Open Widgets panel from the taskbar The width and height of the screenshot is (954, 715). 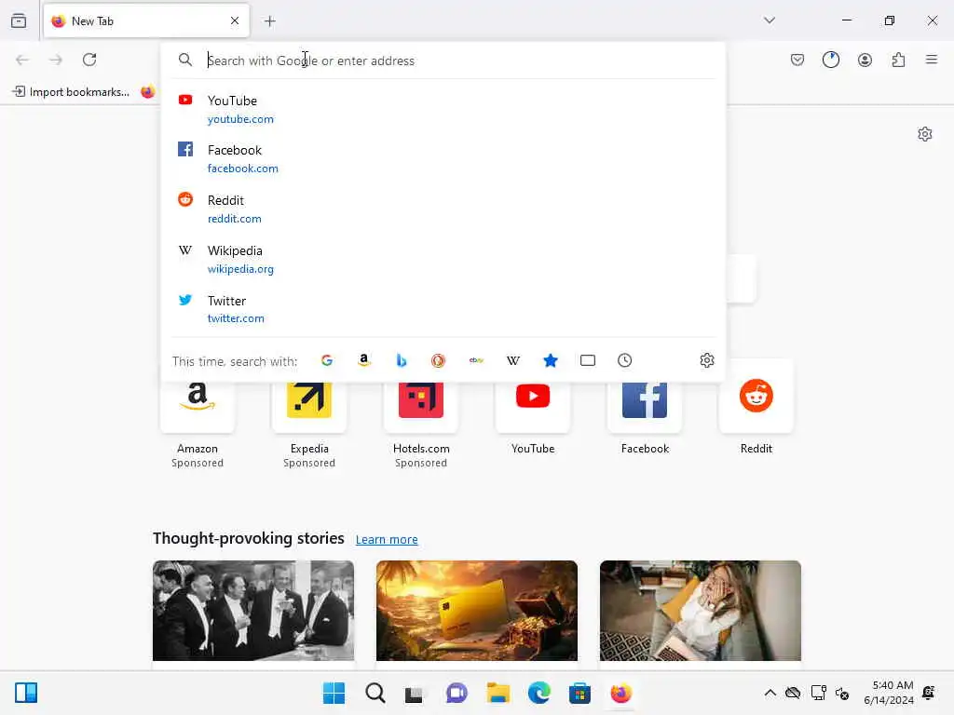(x=26, y=693)
